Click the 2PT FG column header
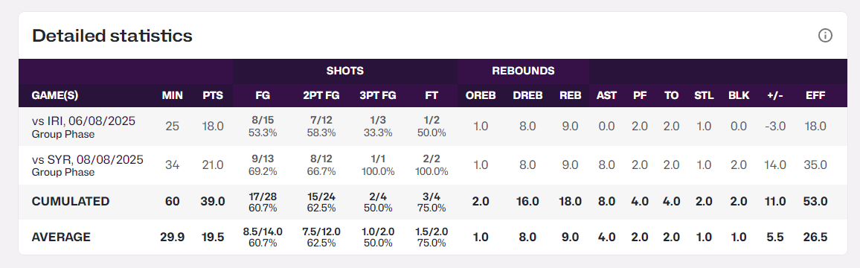Image resolution: width=860 pixels, height=268 pixels. [321, 95]
